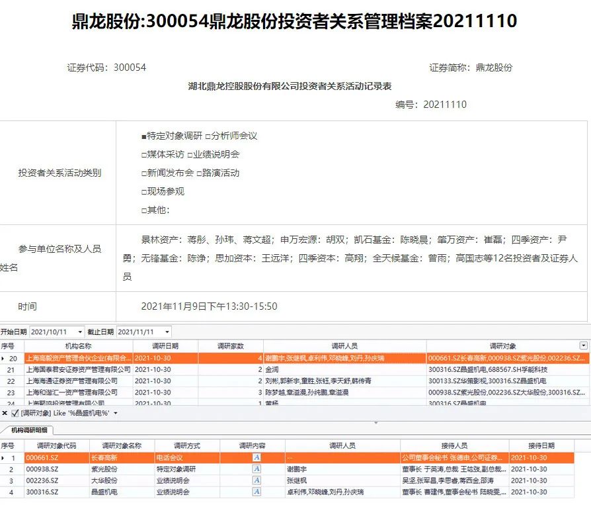Click 300316.SZ晶盛机电,688567.SH孚能科技 cell
591x505 pixels.
click(508, 370)
